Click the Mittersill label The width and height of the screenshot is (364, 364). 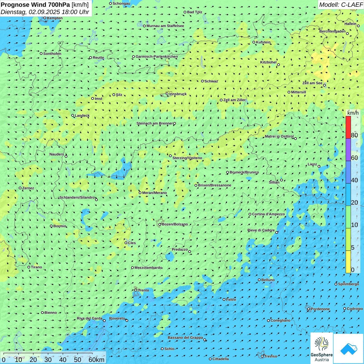(298, 92)
